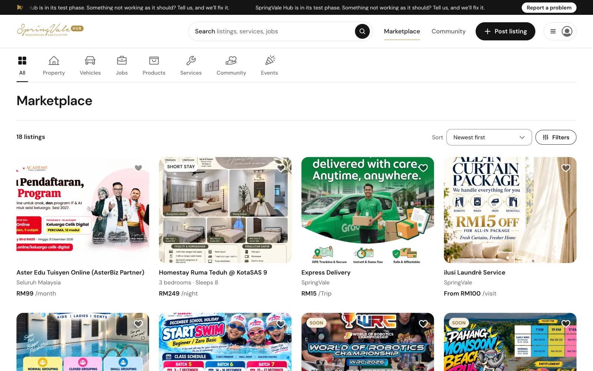Viewport: 593px width, 371px height.
Task: Favorite the swimming pool grouping listing heart
Action: pyautogui.click(x=138, y=324)
